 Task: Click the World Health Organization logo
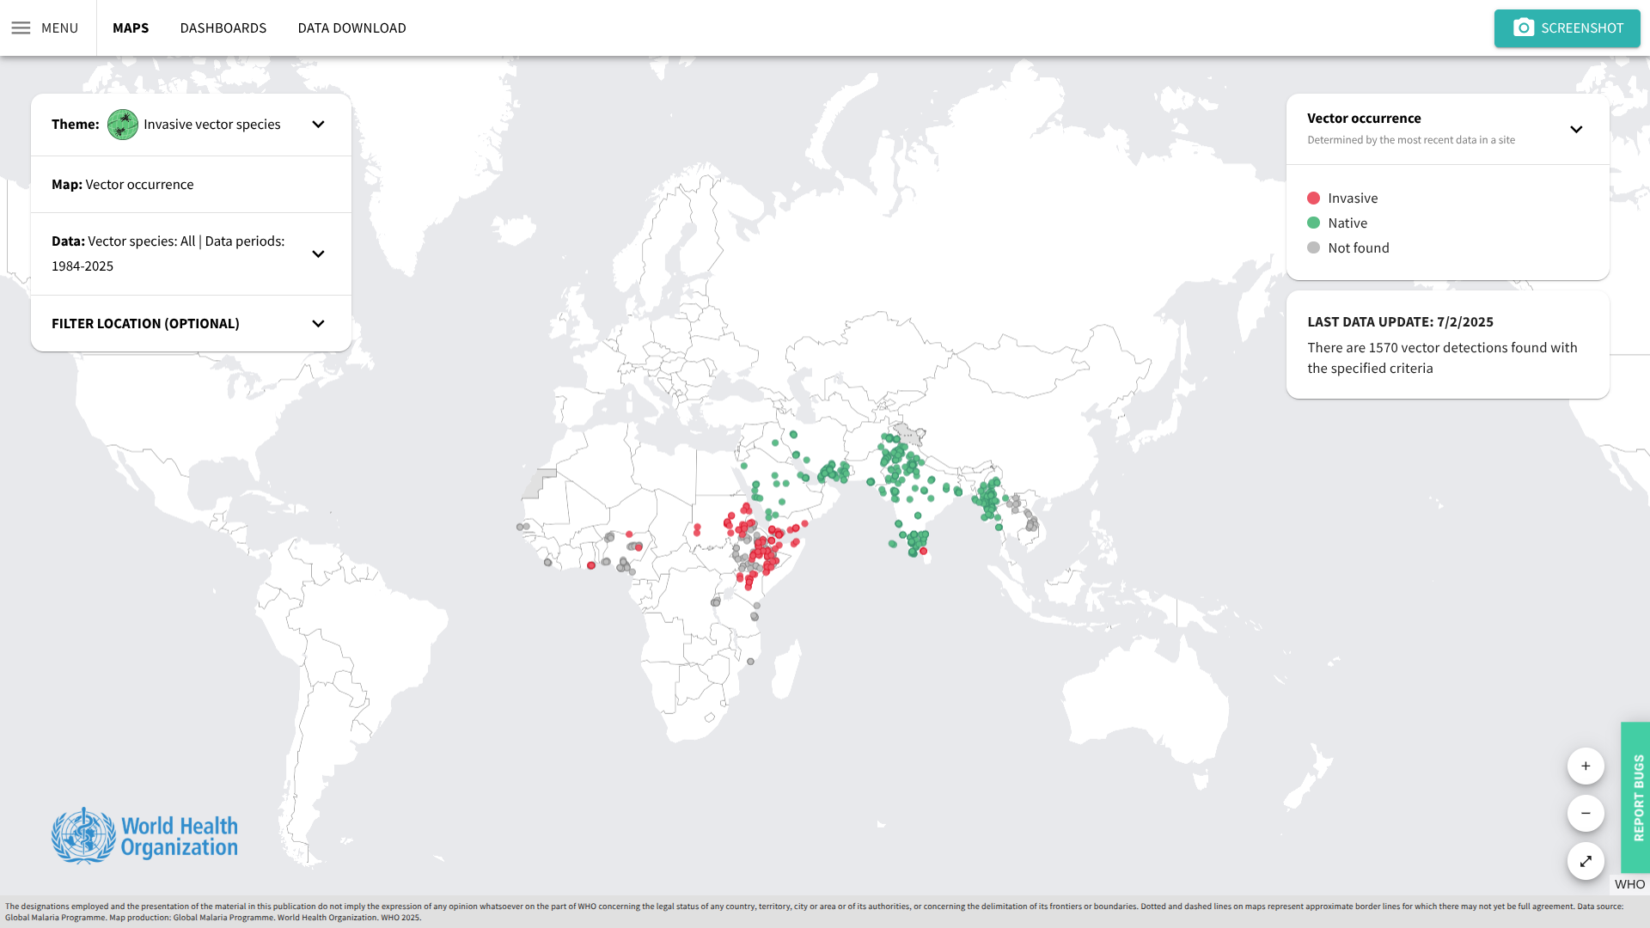[x=144, y=835]
